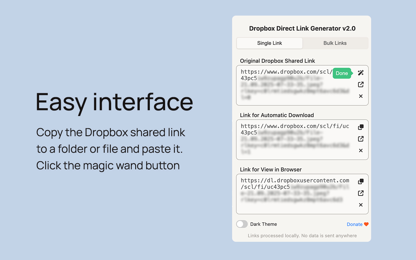Screen dimensions: 416x260
Task: Copy the Link for Automatic Download
Action: pyautogui.click(x=361, y=127)
